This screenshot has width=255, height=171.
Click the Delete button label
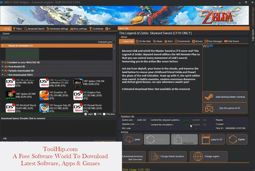241,139
